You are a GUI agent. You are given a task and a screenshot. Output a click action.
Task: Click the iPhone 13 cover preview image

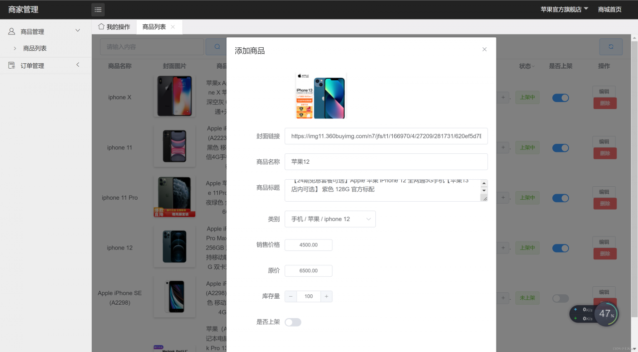point(321,96)
